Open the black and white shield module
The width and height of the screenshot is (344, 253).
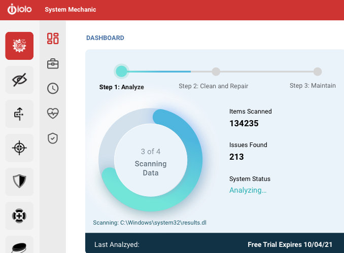tap(19, 182)
